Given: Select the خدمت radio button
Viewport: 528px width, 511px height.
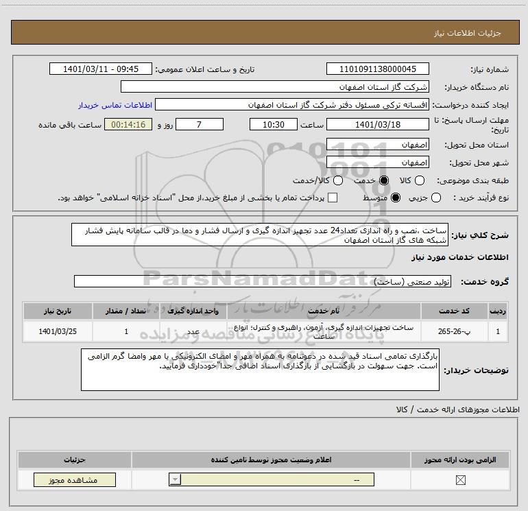Looking at the screenshot, I should coord(383,180).
